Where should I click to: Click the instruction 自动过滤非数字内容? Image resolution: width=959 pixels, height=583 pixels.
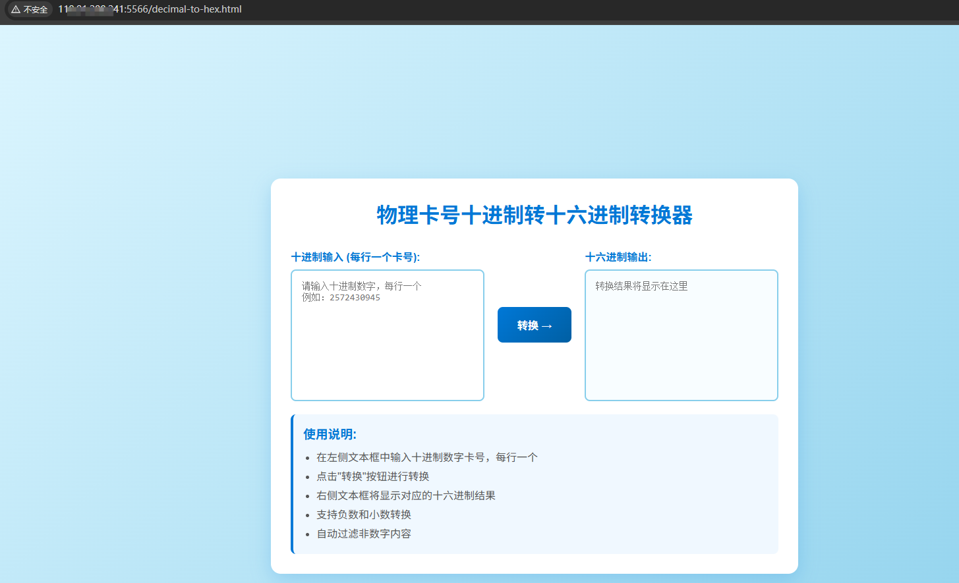pyautogui.click(x=364, y=534)
